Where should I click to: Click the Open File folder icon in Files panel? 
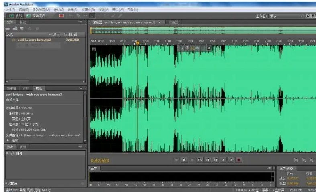coord(8,29)
